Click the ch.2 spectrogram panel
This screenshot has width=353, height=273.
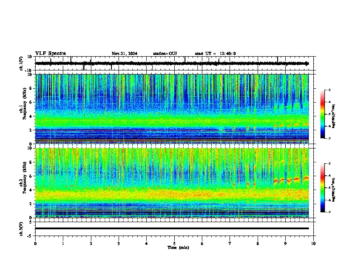(x=172, y=183)
